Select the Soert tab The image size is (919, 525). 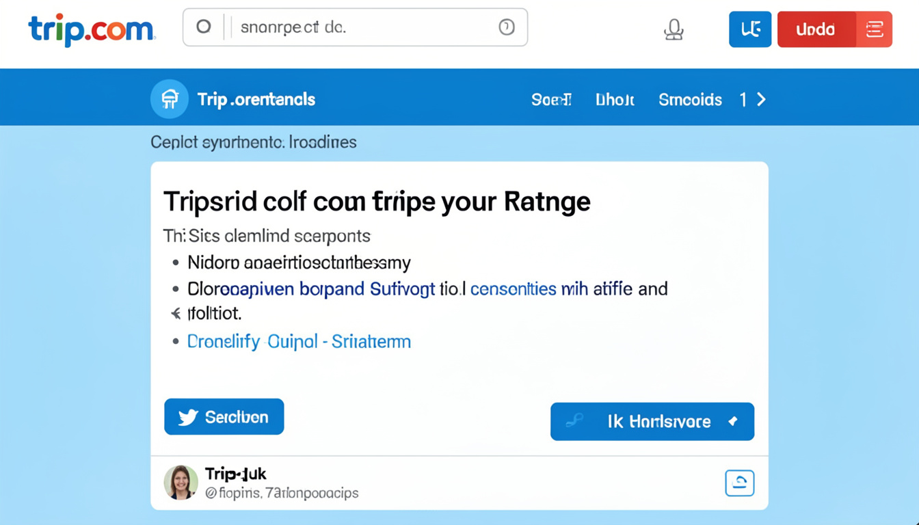(551, 100)
